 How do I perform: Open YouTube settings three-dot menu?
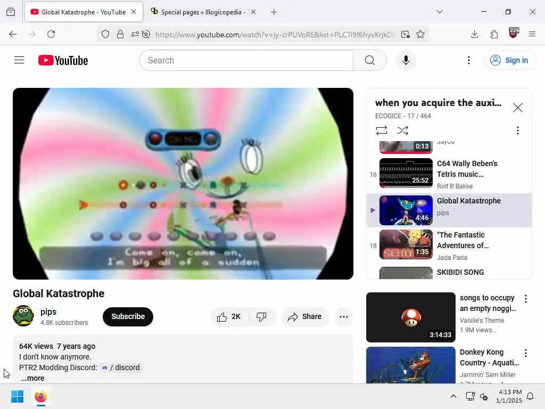pyautogui.click(x=468, y=60)
